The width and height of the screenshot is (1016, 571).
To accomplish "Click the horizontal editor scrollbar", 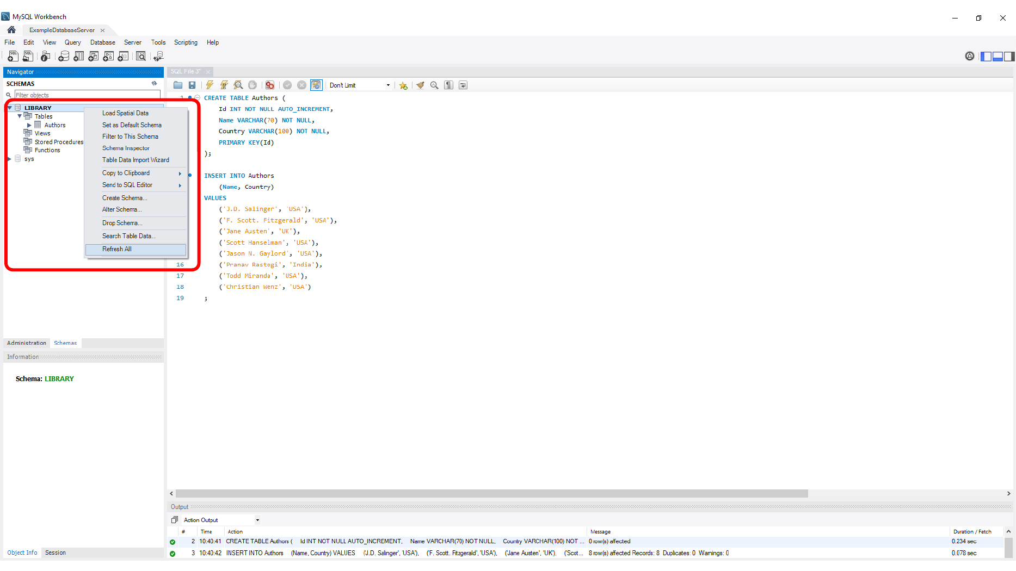I will pyautogui.click(x=492, y=493).
